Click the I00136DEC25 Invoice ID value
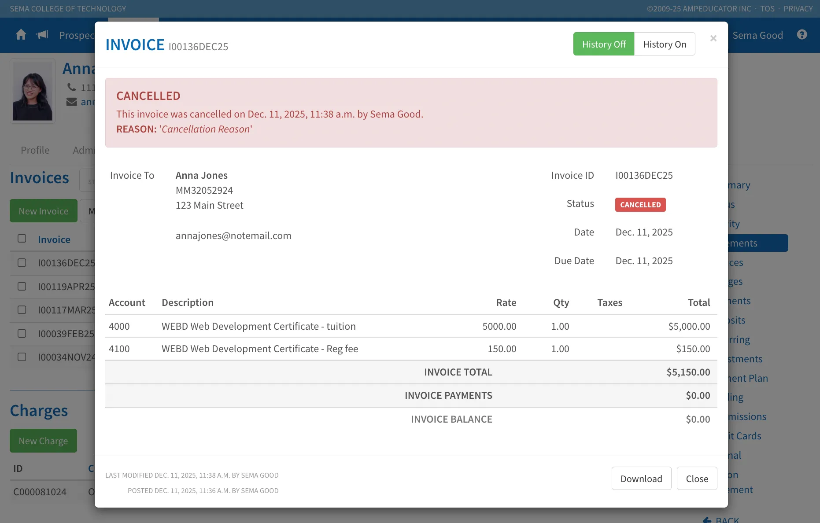The image size is (820, 523). (644, 175)
